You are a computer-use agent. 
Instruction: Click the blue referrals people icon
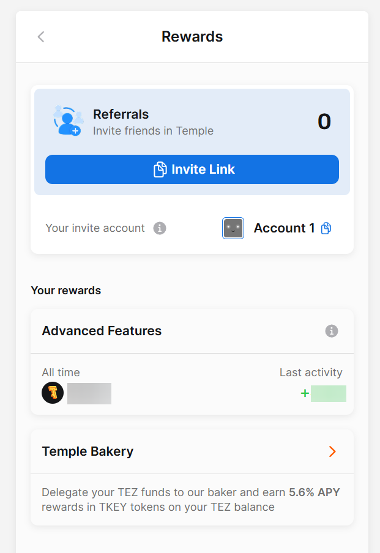click(x=67, y=121)
